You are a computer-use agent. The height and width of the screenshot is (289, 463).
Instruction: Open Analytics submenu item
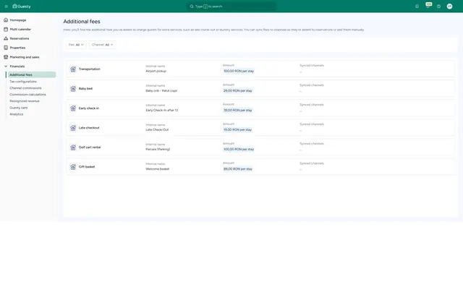[x=16, y=114]
